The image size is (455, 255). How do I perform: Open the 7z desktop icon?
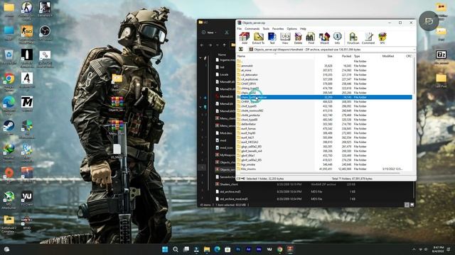click(441, 57)
